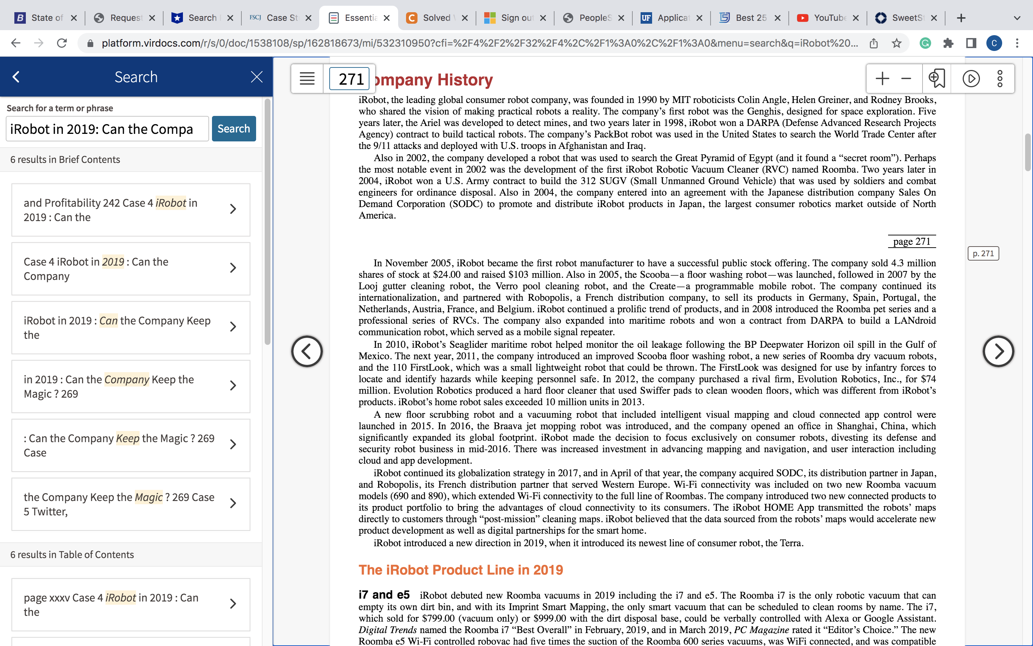Open result 'and Profitability 242 Case 4 iRobot'
1033x646 pixels.
click(131, 210)
